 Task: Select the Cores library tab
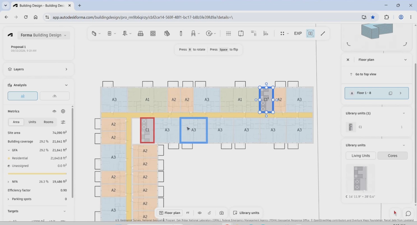392,156
